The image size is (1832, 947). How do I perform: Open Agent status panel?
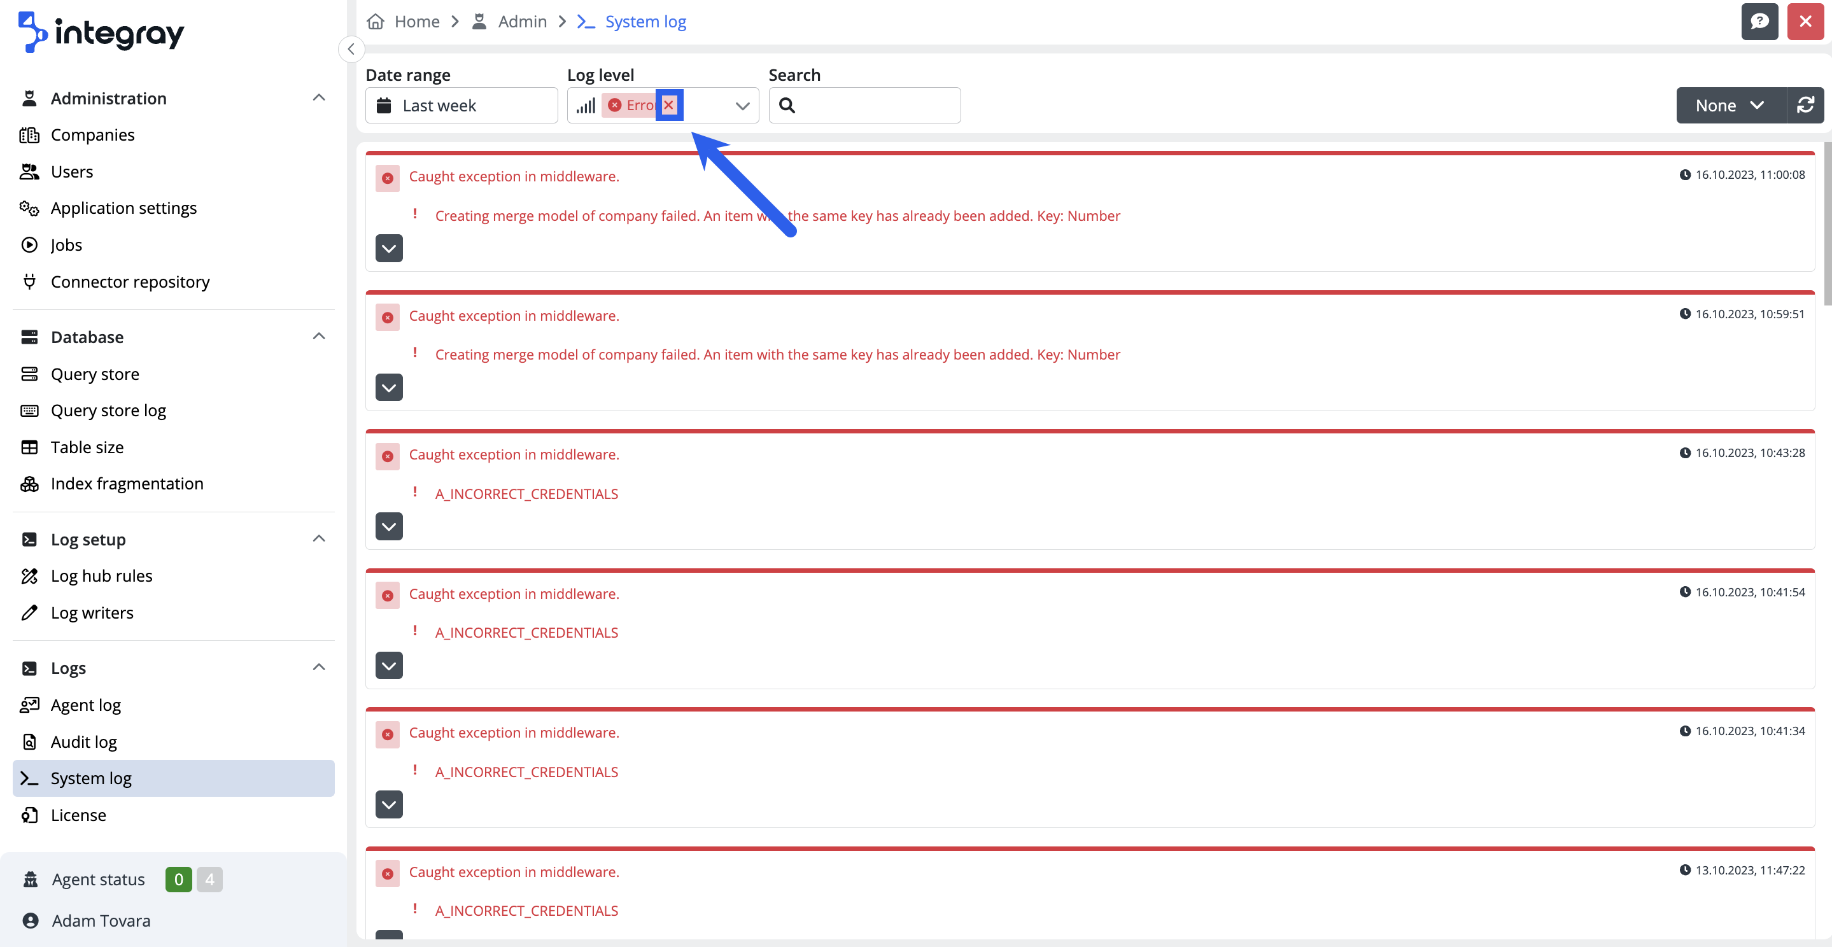pos(98,880)
